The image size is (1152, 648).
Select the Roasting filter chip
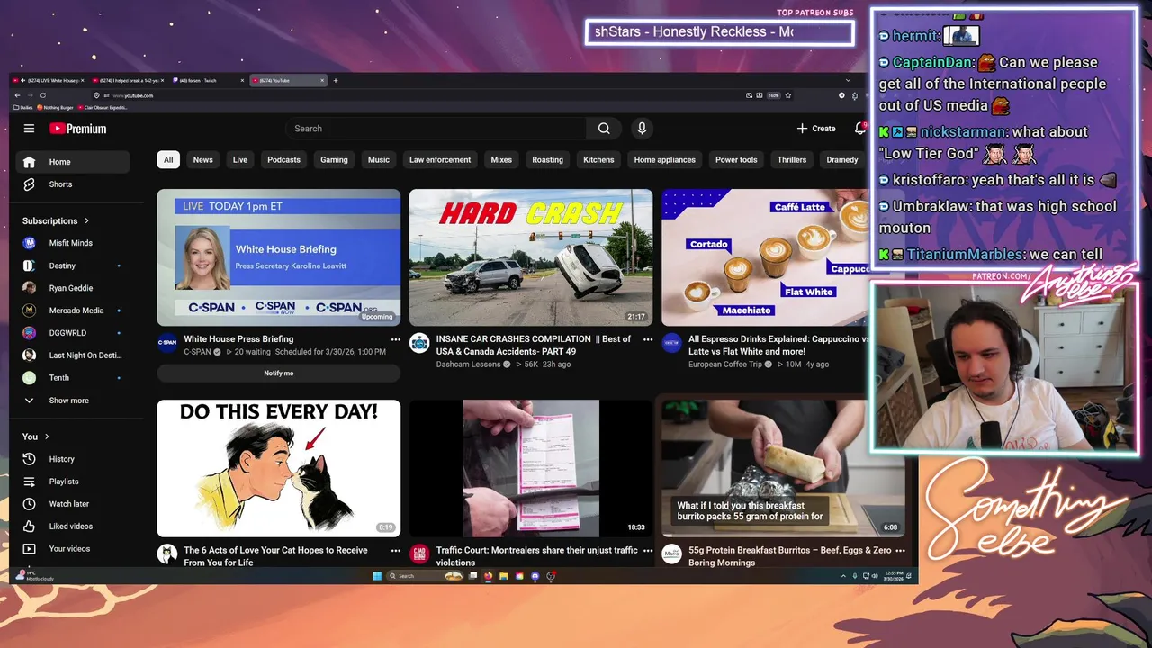(x=547, y=160)
